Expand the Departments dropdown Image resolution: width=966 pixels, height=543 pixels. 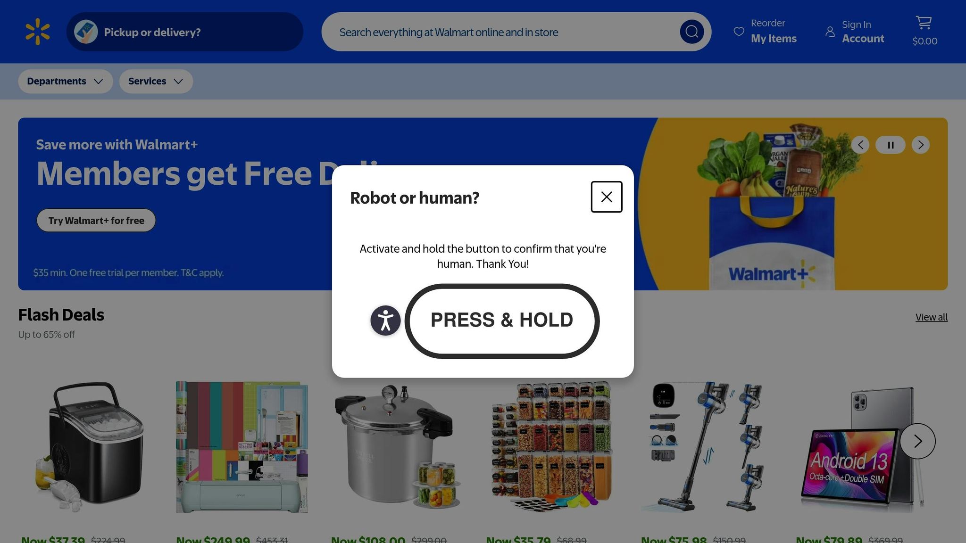pos(66,82)
